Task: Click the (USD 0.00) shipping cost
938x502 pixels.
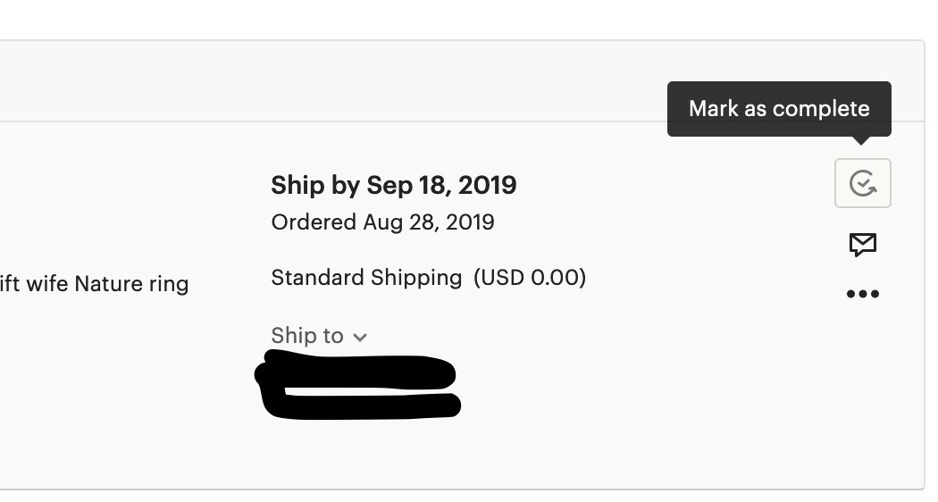Action: pyautogui.click(x=530, y=278)
